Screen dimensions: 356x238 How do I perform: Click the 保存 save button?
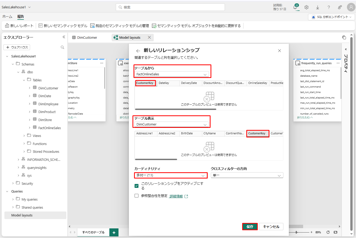(x=250, y=227)
